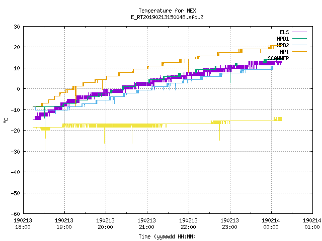Screen dimensions: 322x241
Task: Click the blue NPD2 legend line sample
Action: 299,45
